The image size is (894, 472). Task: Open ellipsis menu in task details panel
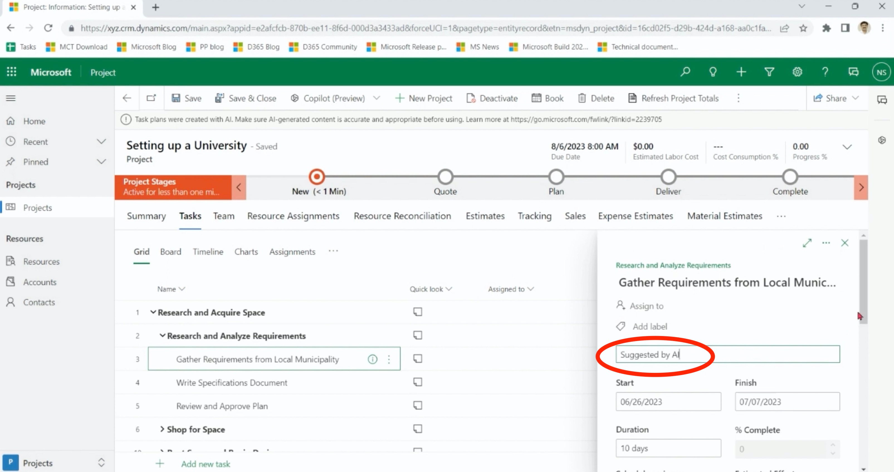point(826,243)
